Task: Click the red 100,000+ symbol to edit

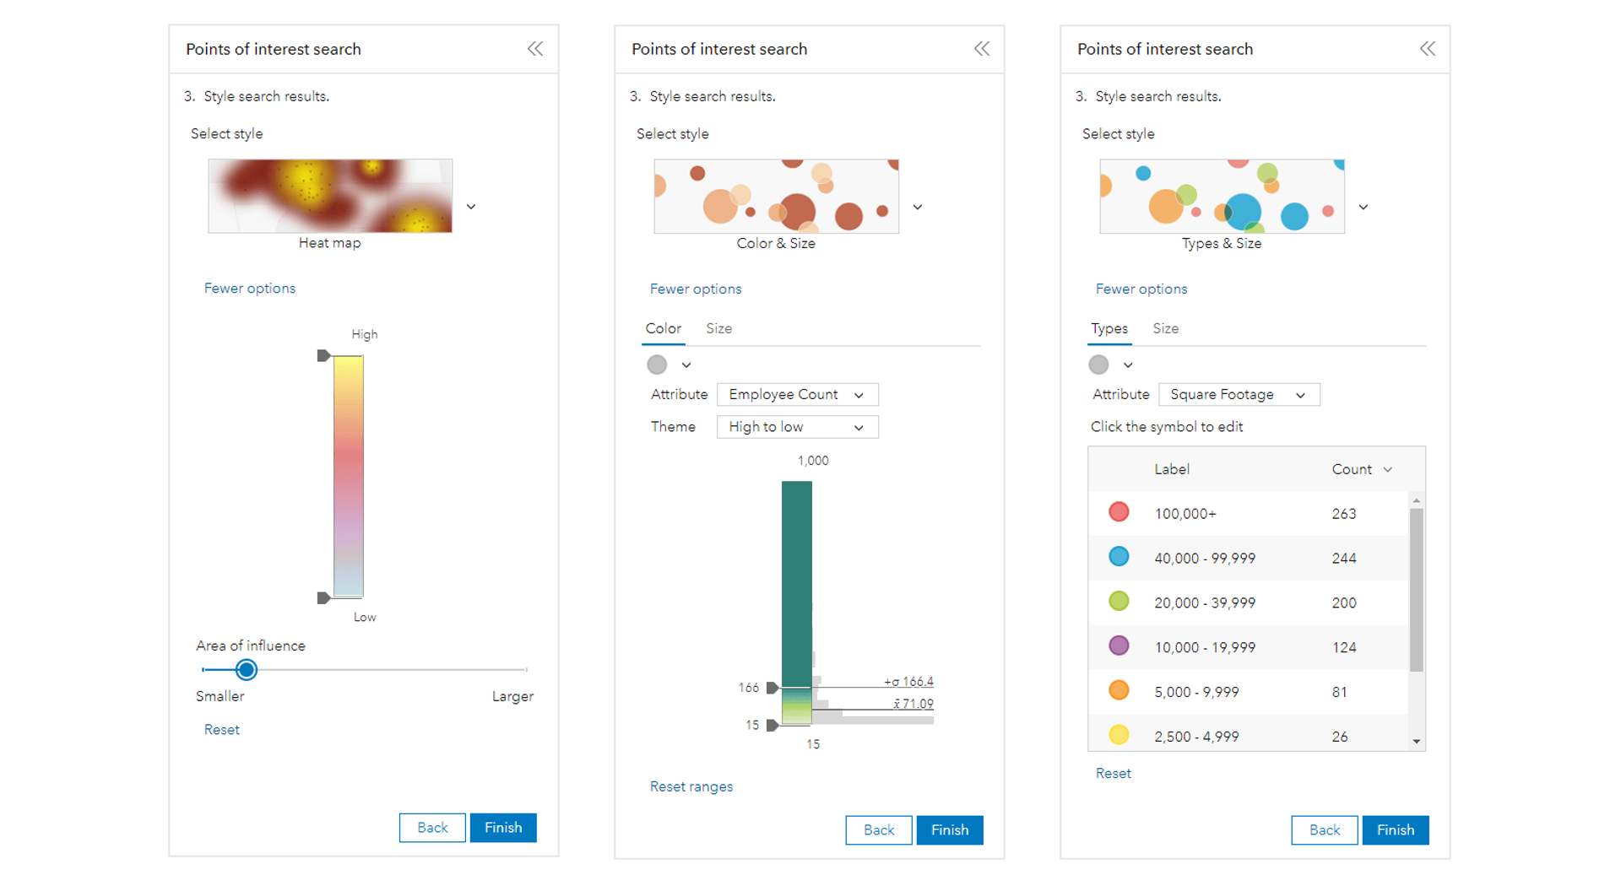Action: tap(1119, 512)
